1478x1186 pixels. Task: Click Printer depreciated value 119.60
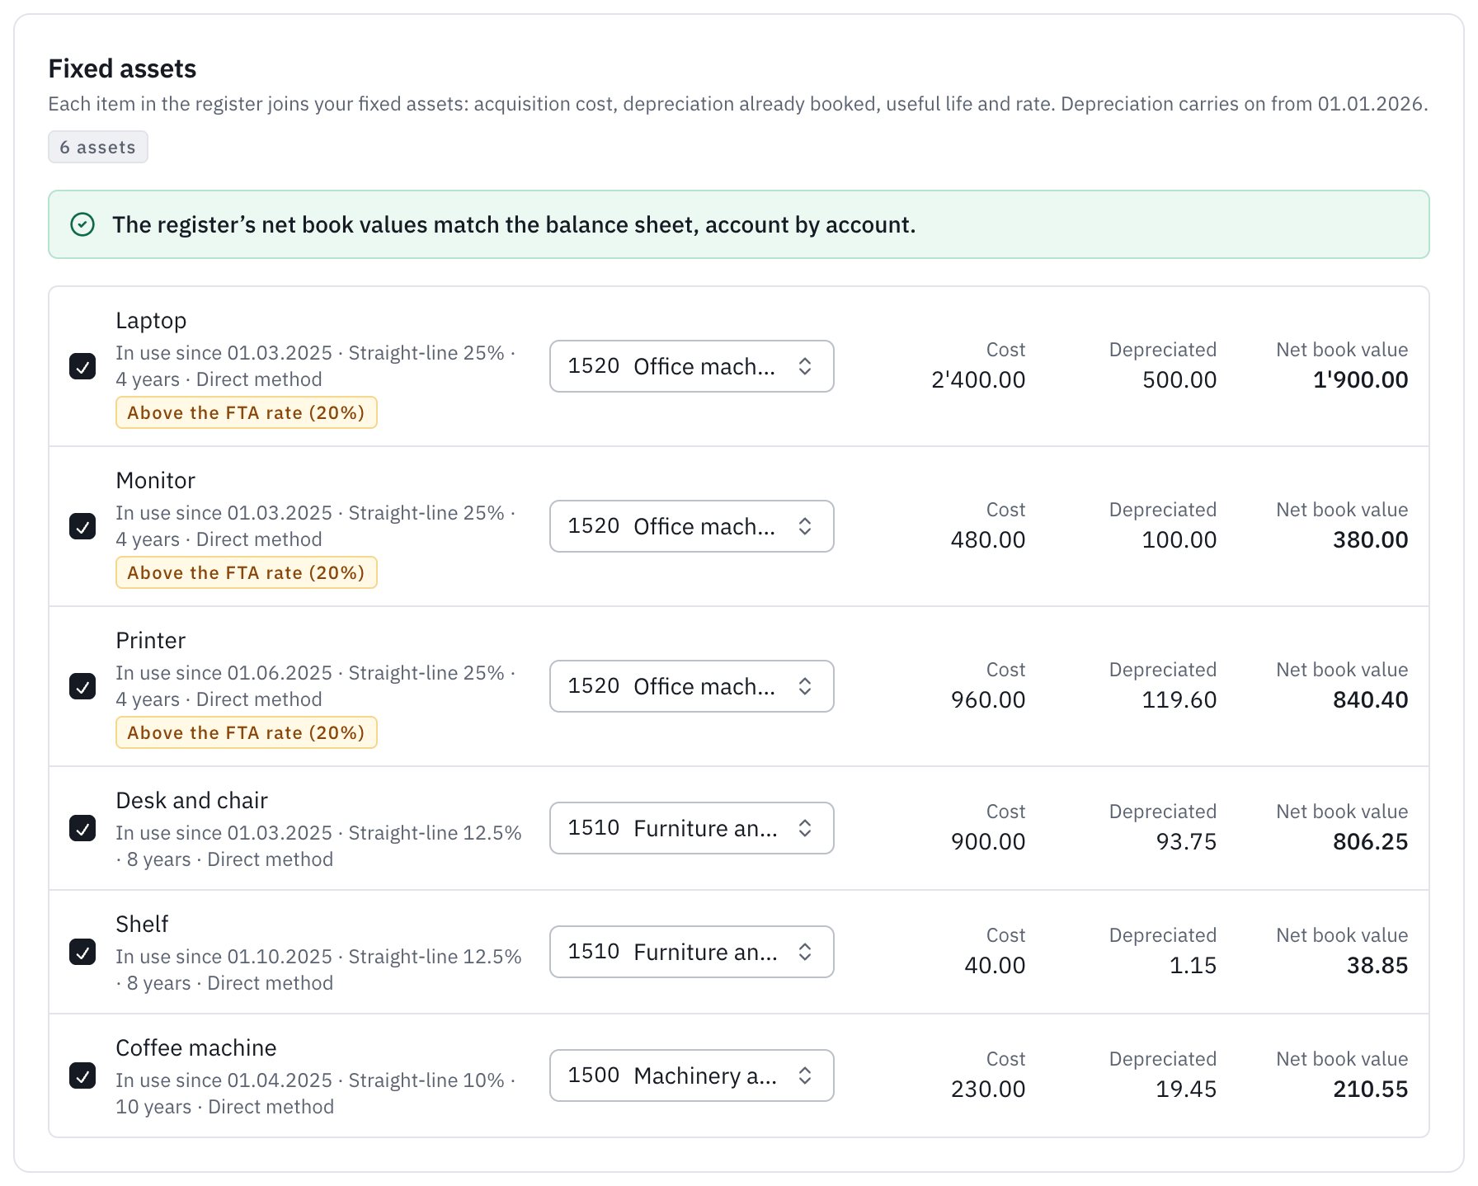click(x=1179, y=699)
